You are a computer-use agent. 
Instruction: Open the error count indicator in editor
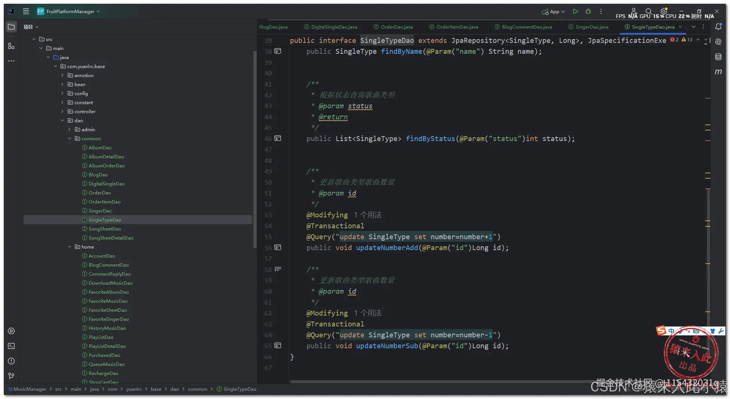tap(674, 40)
